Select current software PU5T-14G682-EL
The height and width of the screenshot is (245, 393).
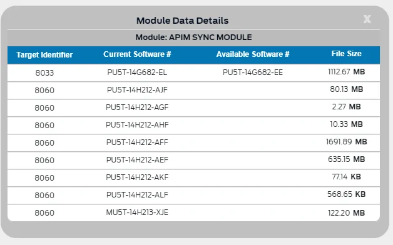pyautogui.click(x=137, y=72)
